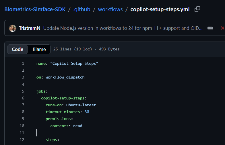Click the 25 lines (19 loc) file info
225x145 pixels.
[73, 49]
